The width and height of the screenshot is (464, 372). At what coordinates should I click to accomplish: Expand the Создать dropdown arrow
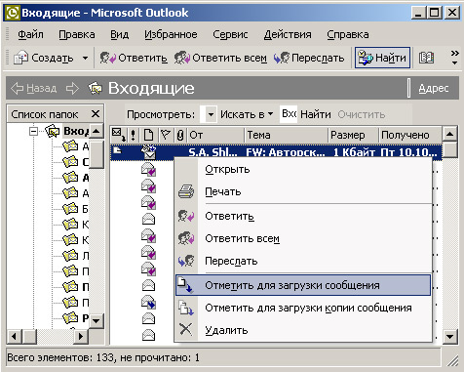click(x=85, y=59)
